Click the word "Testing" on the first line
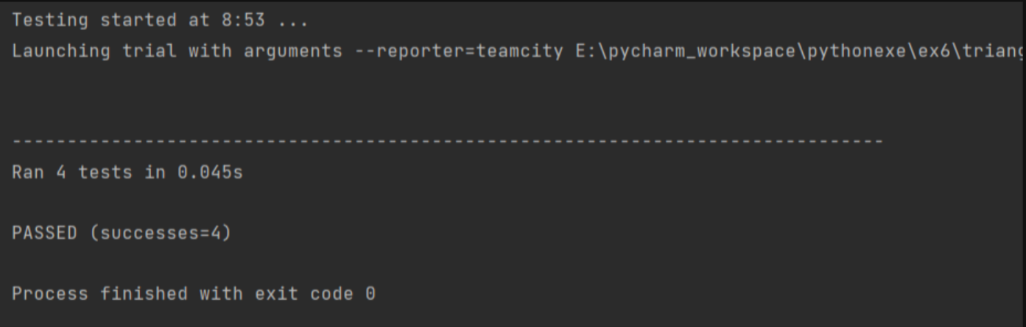 50,20
